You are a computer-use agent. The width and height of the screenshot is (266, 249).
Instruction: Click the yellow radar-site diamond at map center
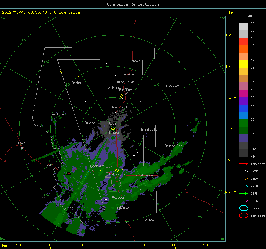click(x=113, y=129)
